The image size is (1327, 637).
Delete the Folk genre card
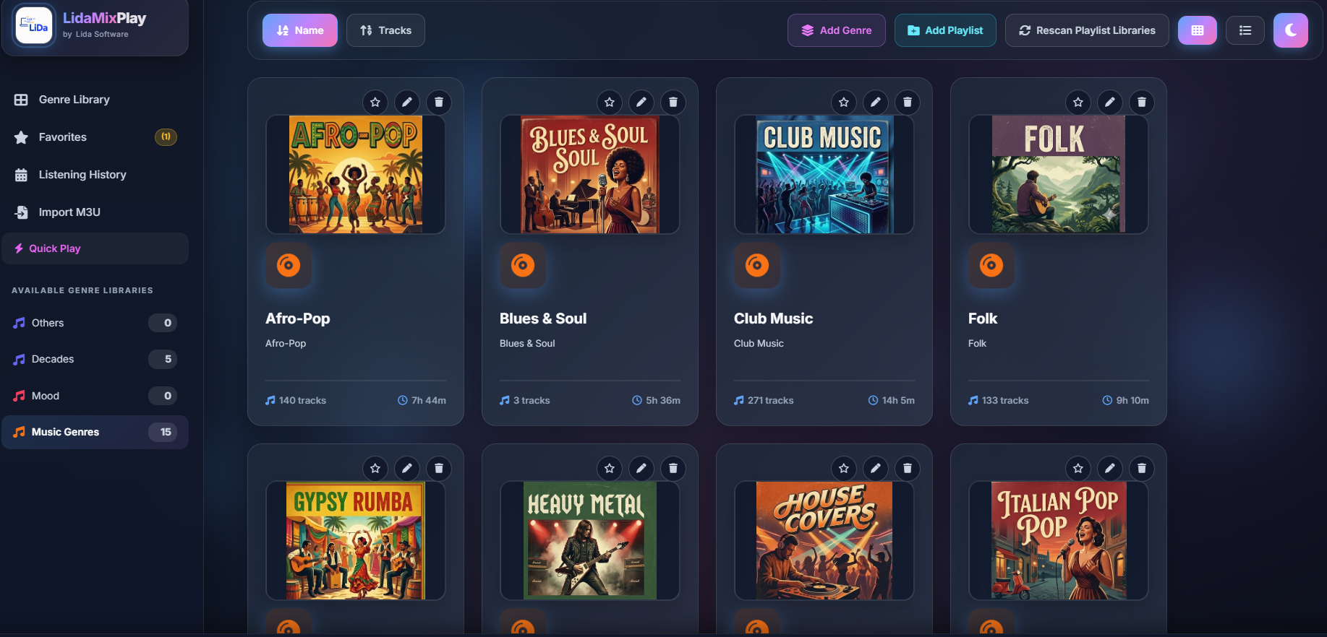1142,103
